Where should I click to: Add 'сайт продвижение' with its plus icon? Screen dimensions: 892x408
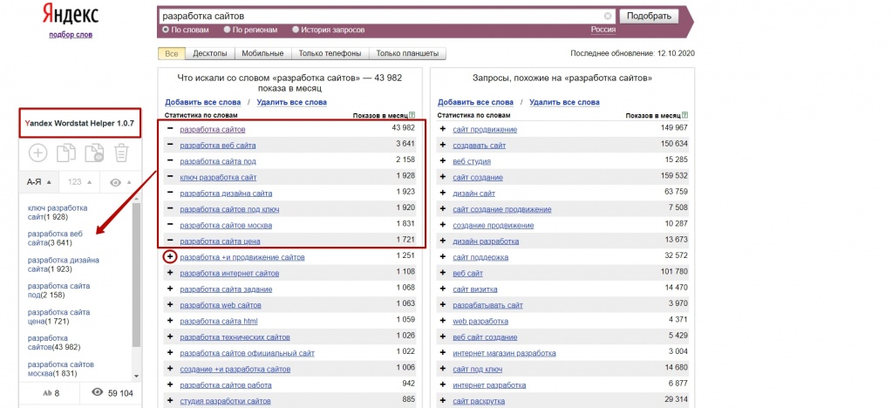tap(443, 130)
